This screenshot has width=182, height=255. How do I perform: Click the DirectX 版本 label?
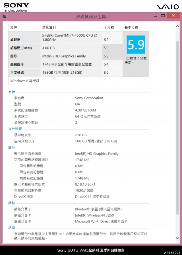[x=24, y=197]
